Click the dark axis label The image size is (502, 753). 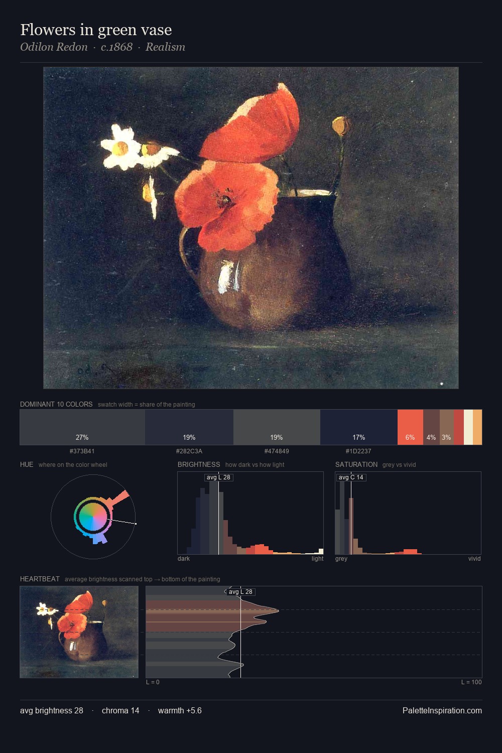pyautogui.click(x=184, y=559)
